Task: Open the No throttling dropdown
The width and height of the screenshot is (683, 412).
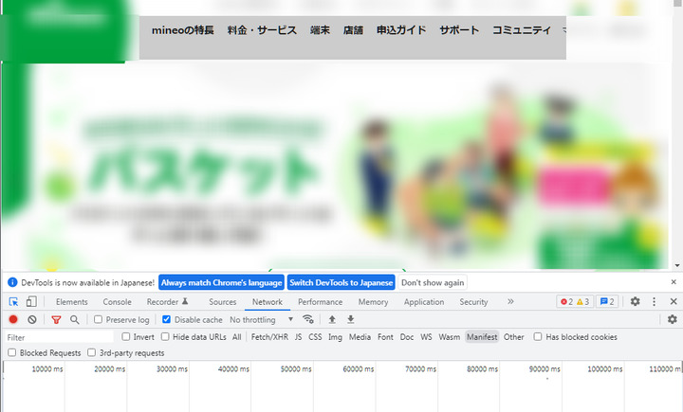Action: [x=262, y=320]
